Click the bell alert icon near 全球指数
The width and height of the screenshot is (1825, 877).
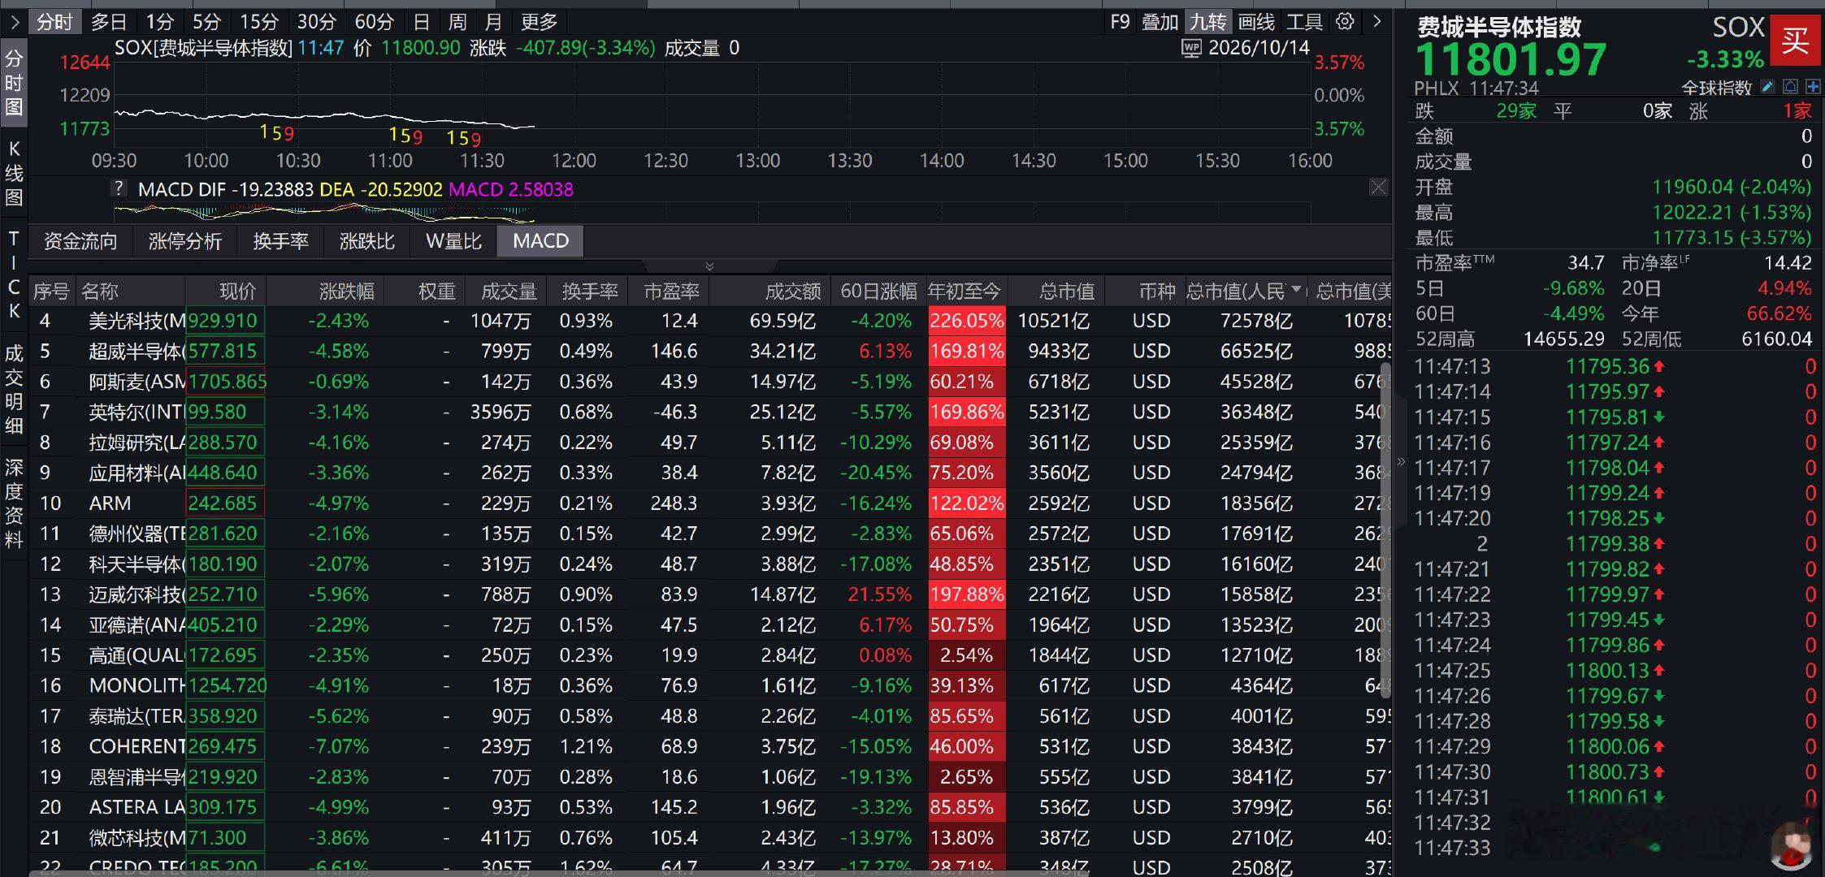1790,87
